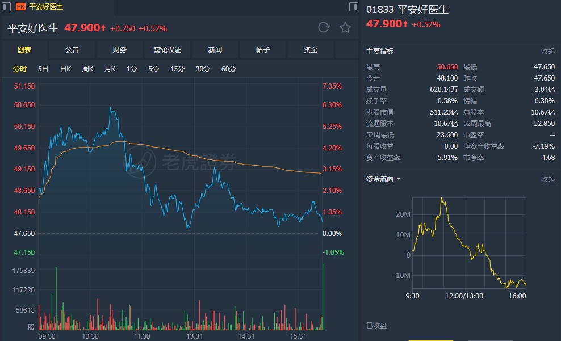Click the 振幅 value 6.30%
Viewport: 561px width, 341px height.
point(545,101)
